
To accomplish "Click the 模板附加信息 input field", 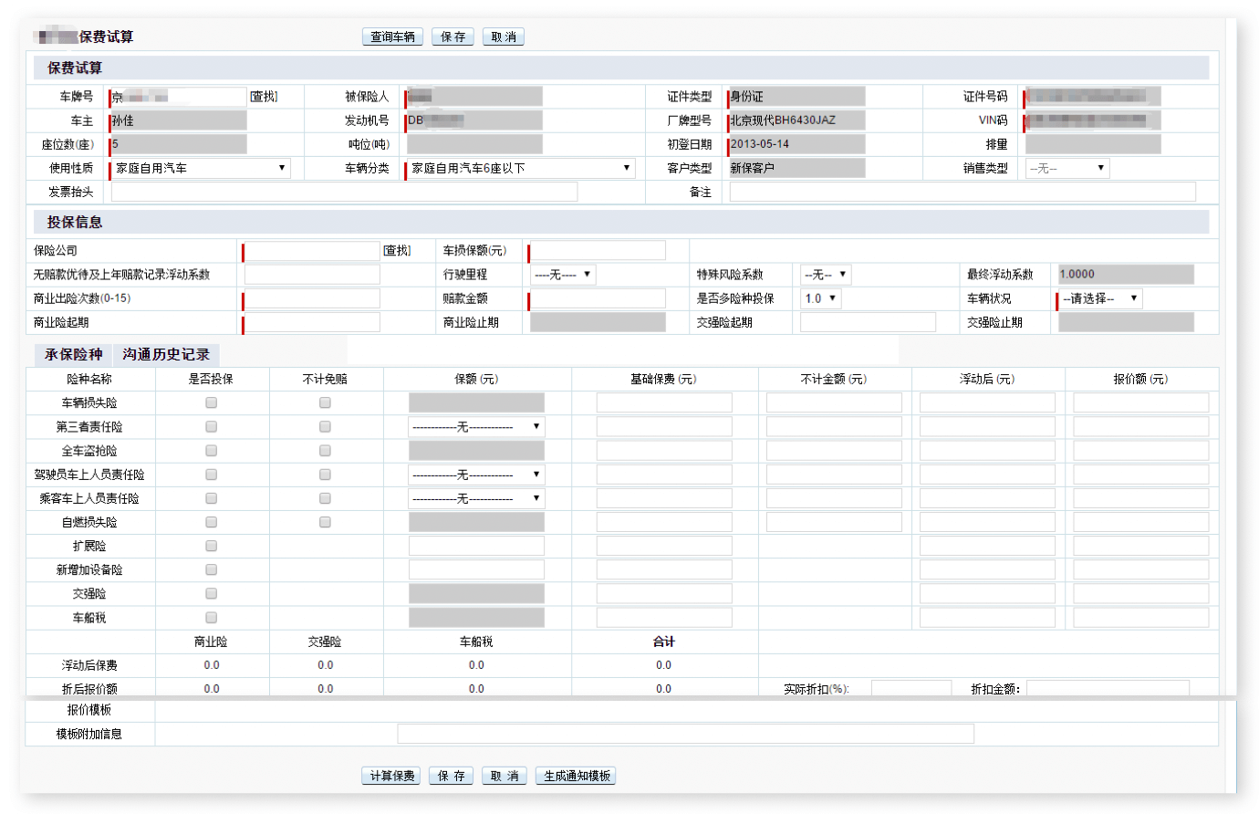I will [686, 734].
